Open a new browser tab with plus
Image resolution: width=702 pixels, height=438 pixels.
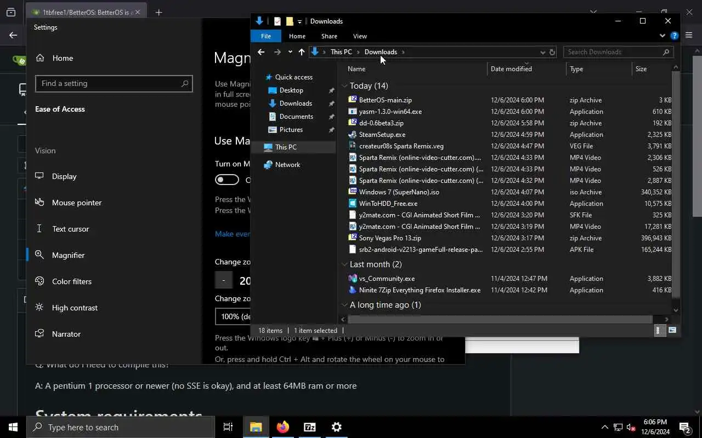(158, 12)
